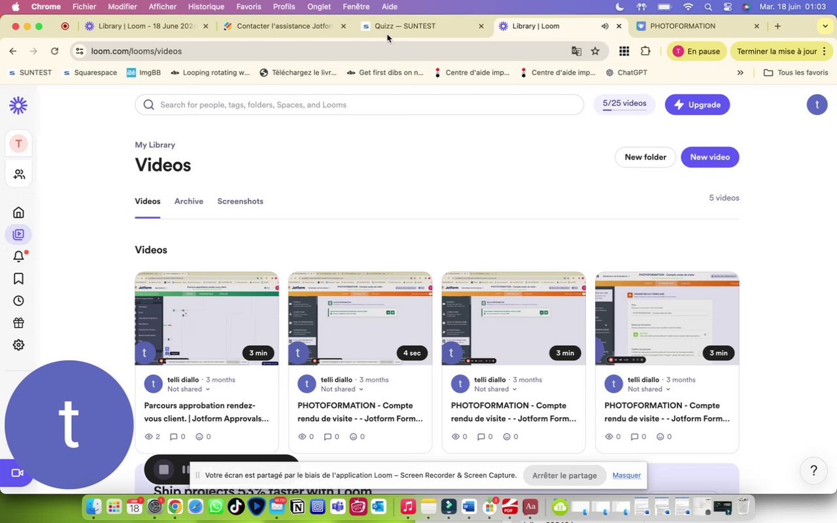Reload the current page
The width and height of the screenshot is (837, 523).
[x=55, y=51]
